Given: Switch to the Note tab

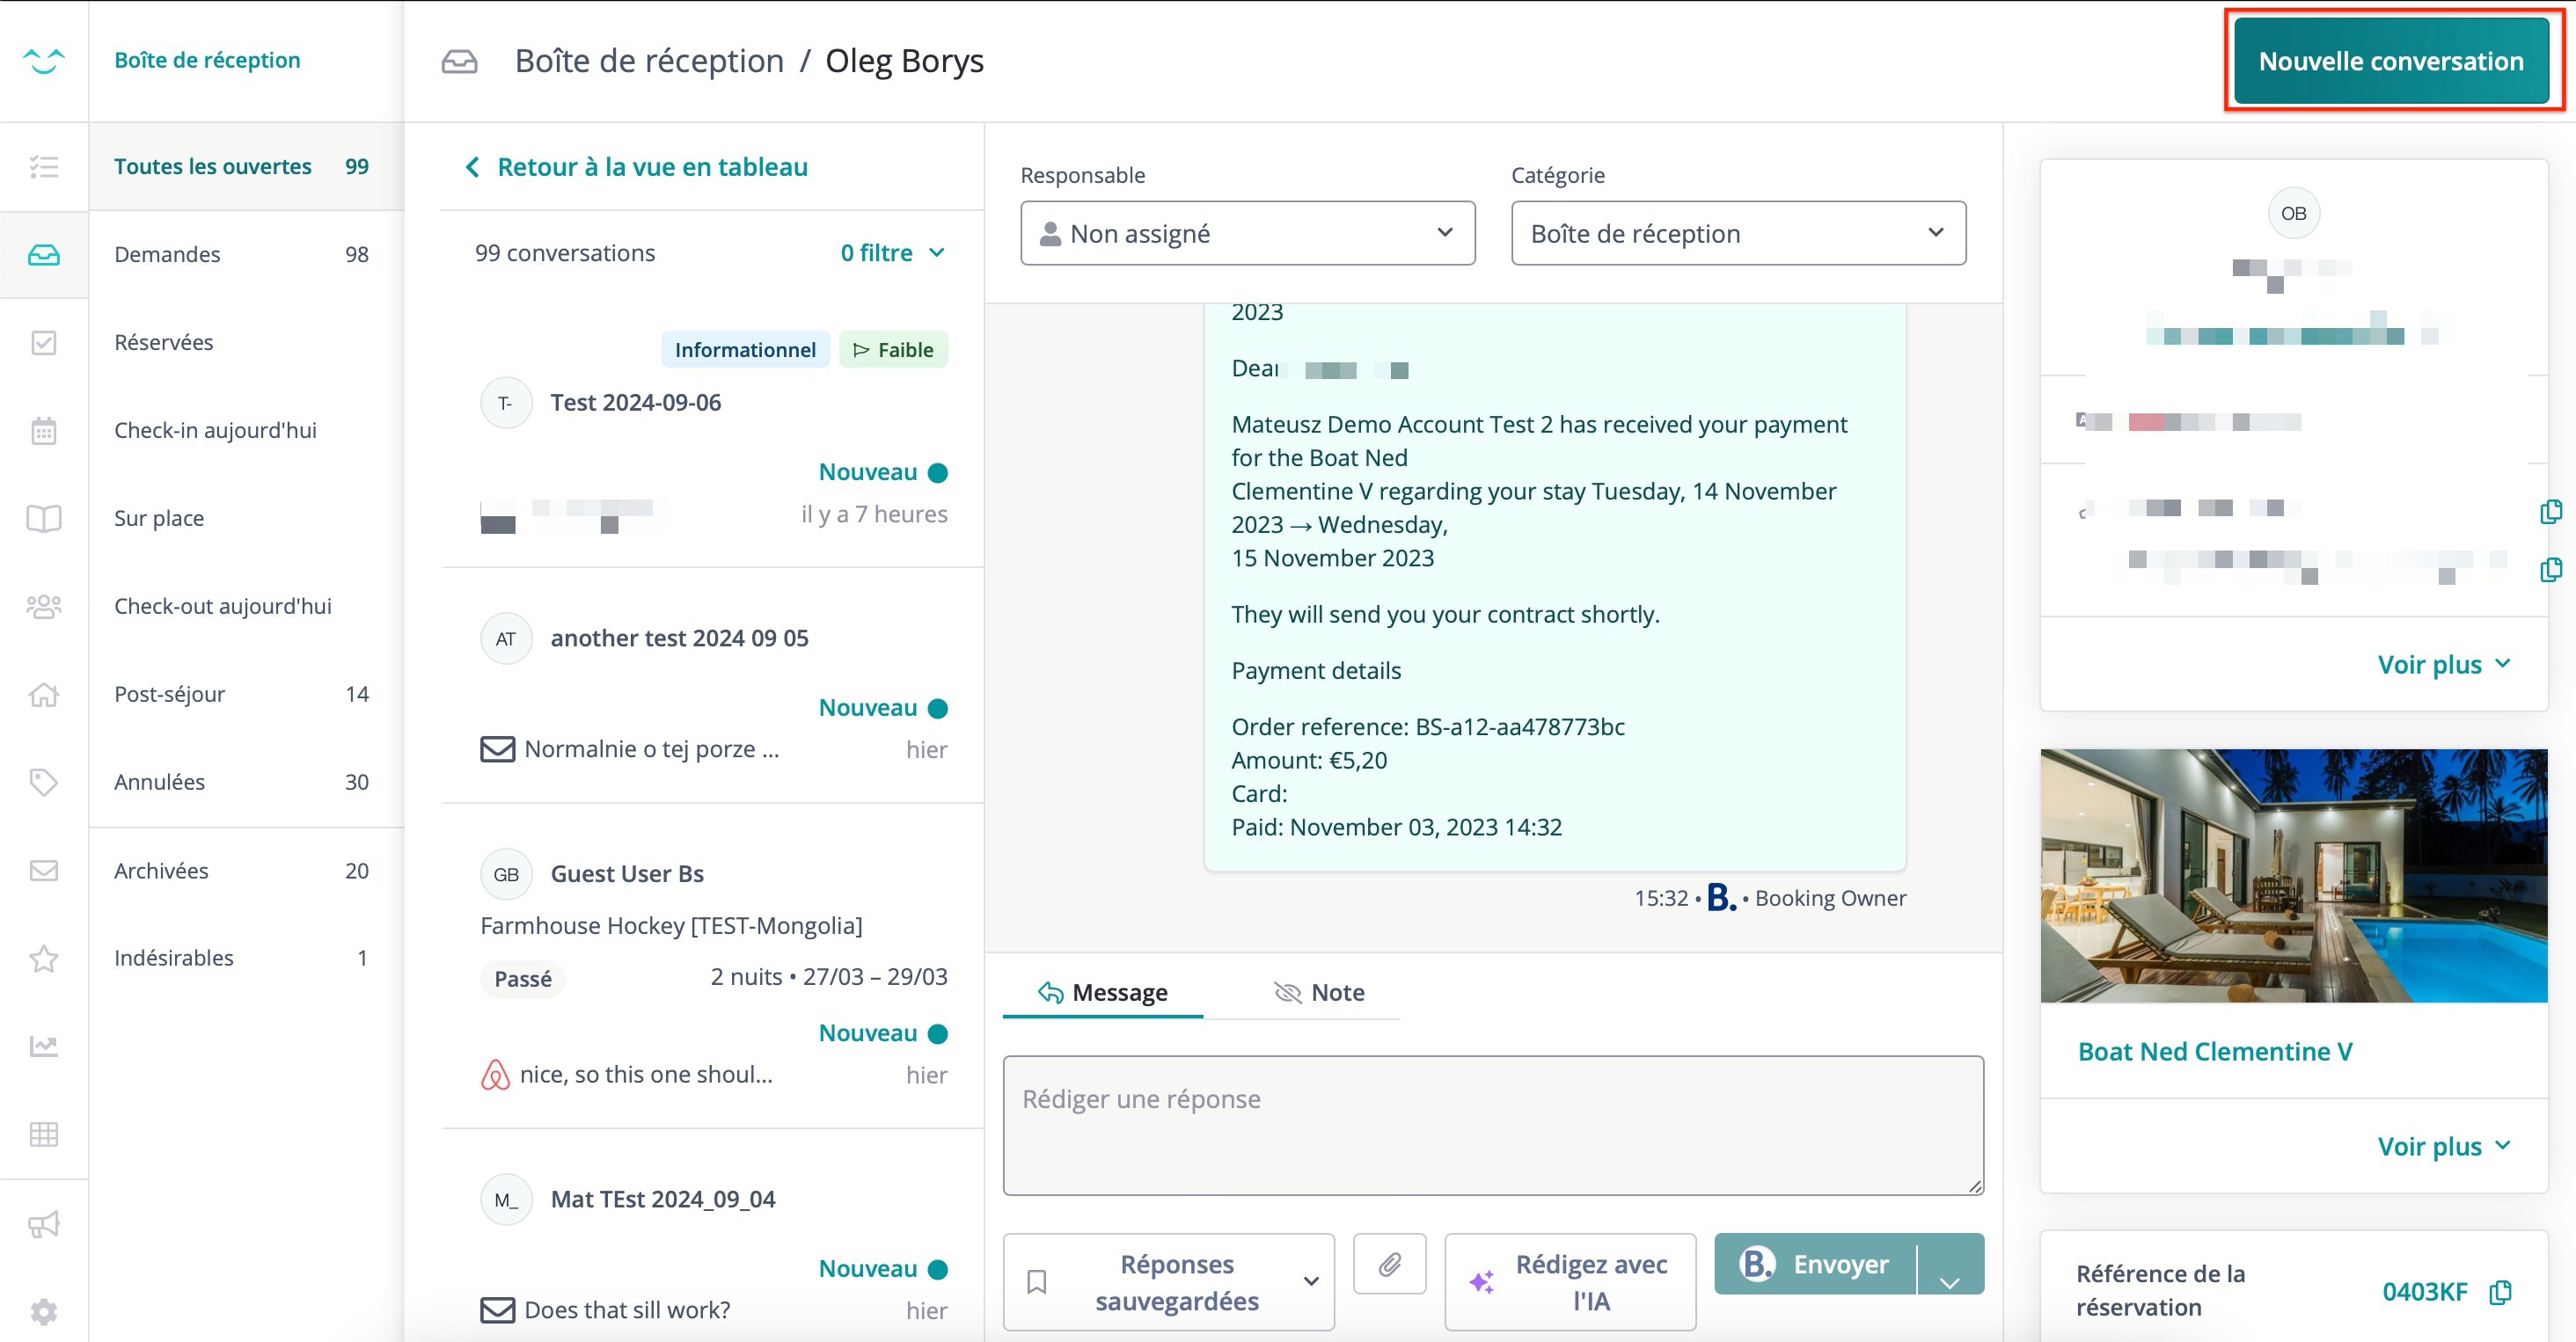Looking at the screenshot, I should point(1319,992).
